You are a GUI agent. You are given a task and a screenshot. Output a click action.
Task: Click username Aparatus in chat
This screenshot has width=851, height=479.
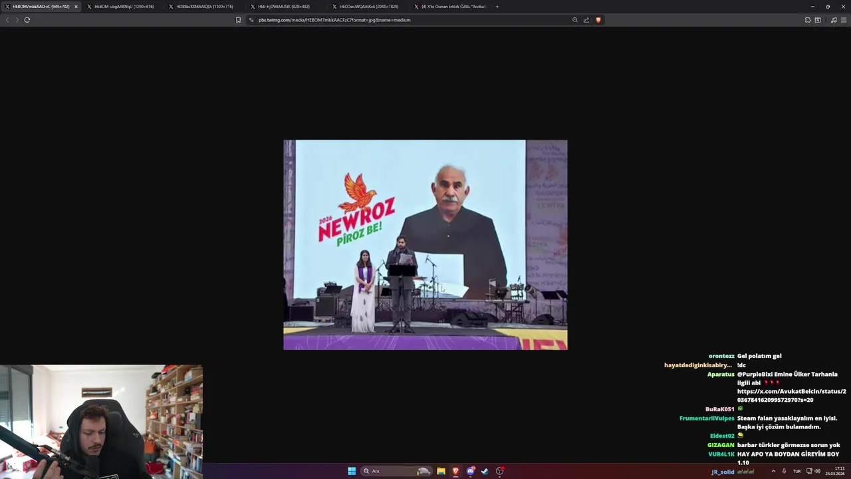pyautogui.click(x=721, y=374)
